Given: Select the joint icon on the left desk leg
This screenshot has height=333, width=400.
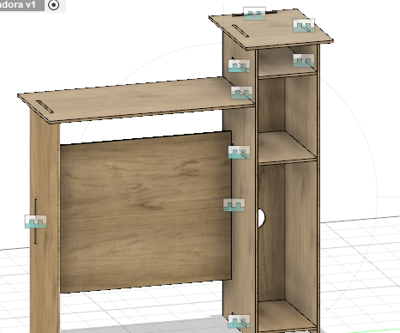Looking at the screenshot, I should pyautogui.click(x=36, y=221).
